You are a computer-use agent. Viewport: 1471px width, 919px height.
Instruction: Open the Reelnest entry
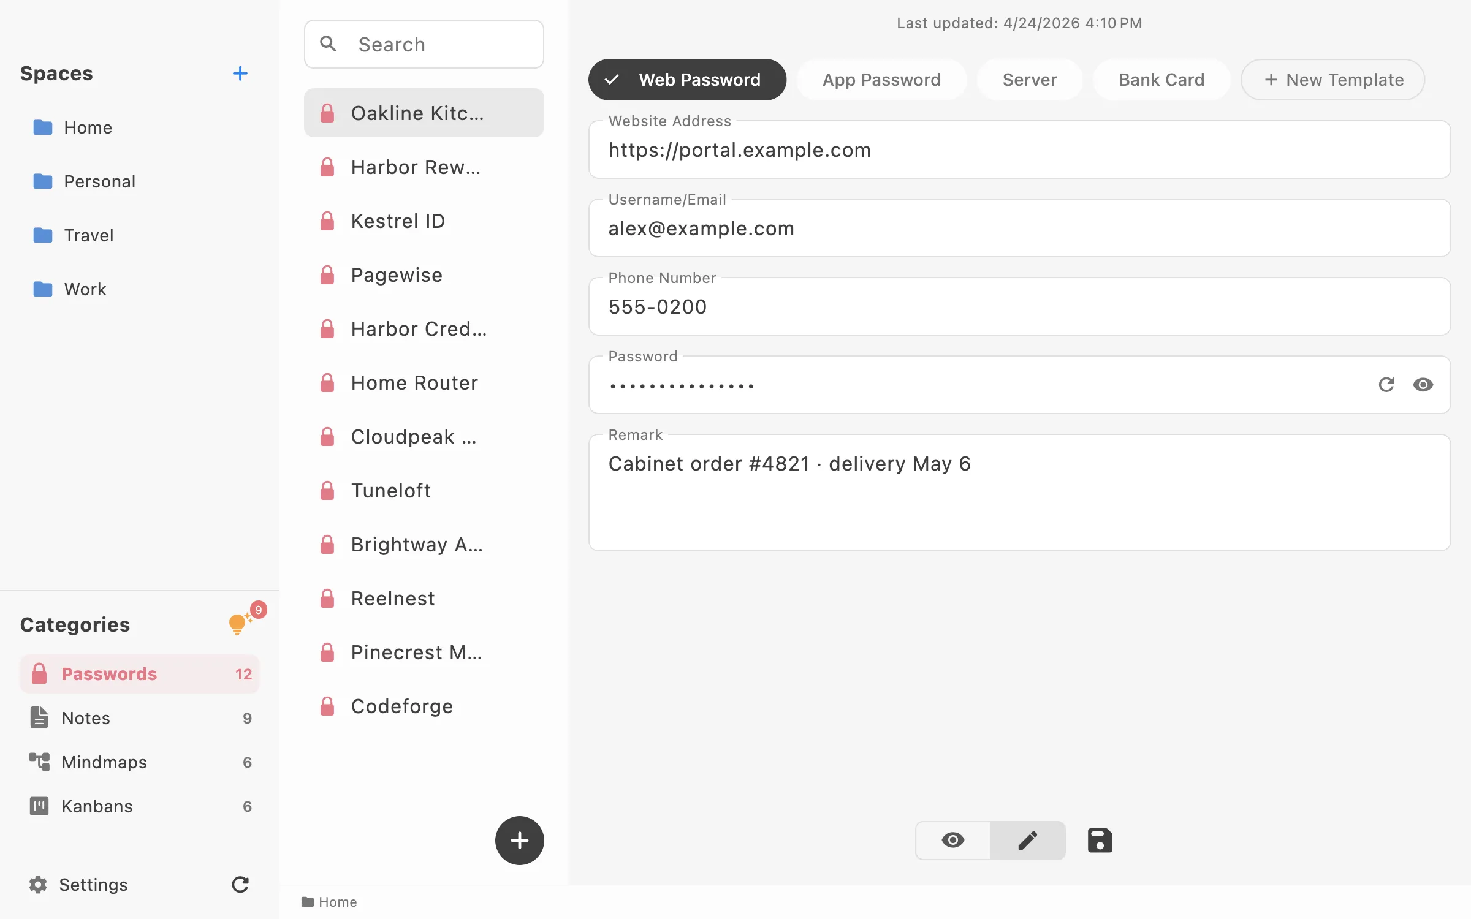pyautogui.click(x=424, y=598)
